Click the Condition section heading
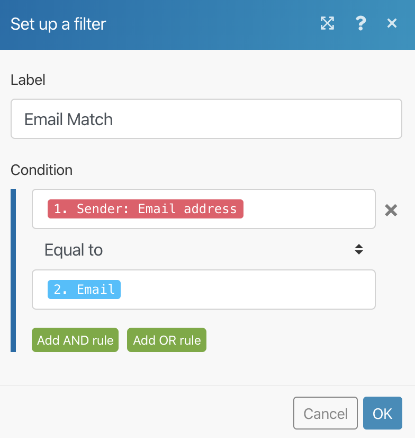This screenshot has width=415, height=438. [x=42, y=170]
